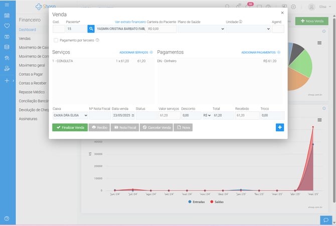Enable Pagamento por terceiro checkbox
Screen dimensions: 336x226
click(56, 40)
